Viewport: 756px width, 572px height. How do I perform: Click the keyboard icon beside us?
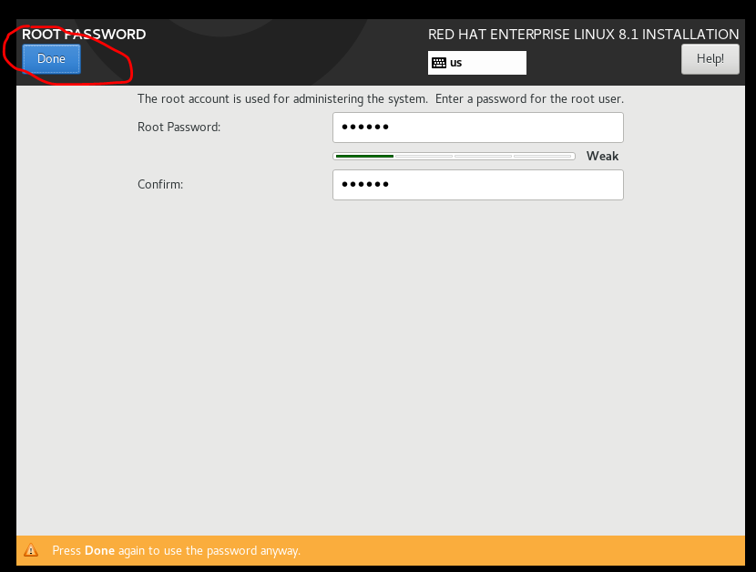(439, 63)
